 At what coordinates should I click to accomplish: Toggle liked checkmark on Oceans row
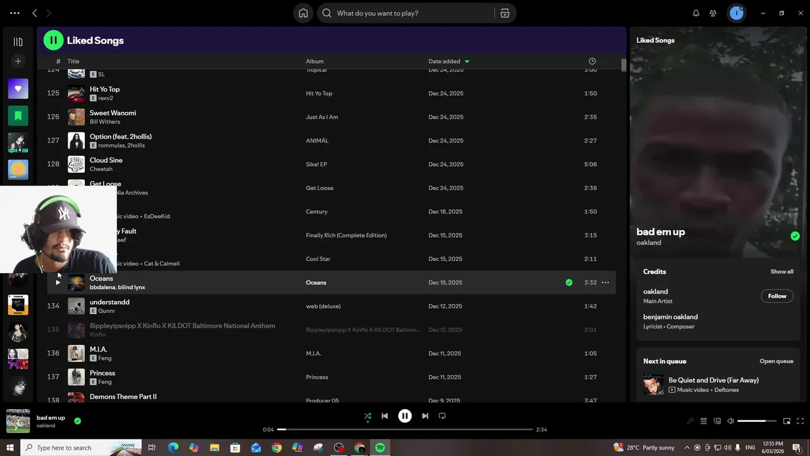point(569,282)
